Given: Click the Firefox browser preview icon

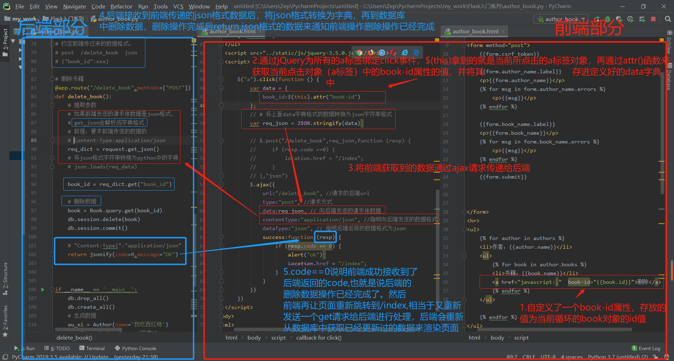Looking at the screenshot, I should pyautogui.click(x=371, y=53).
